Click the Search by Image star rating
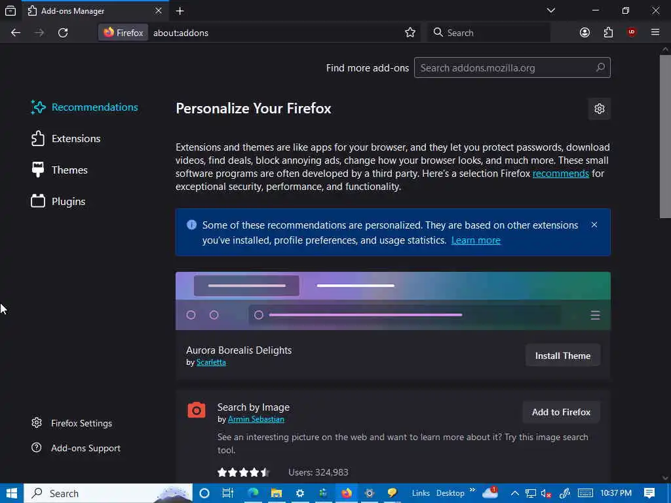Image resolution: width=671 pixels, height=503 pixels. (244, 472)
